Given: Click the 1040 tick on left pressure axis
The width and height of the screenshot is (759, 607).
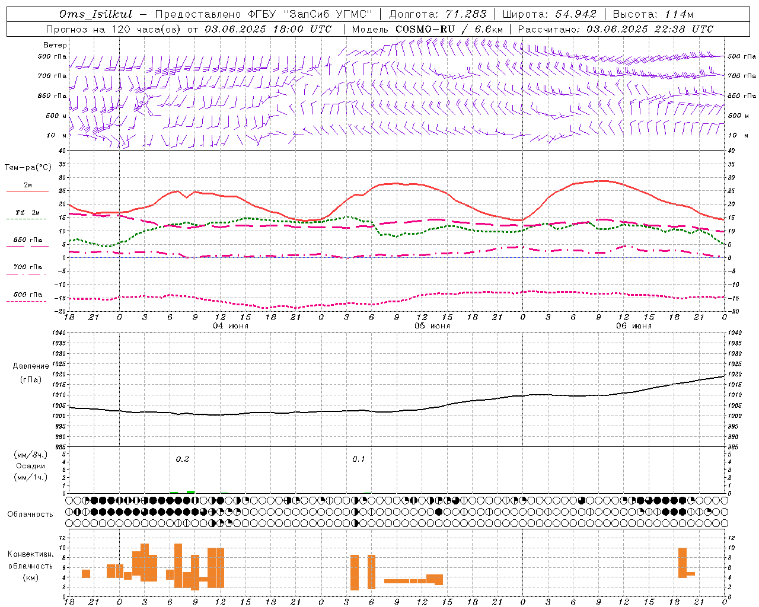Looking at the screenshot, I should pos(58,333).
